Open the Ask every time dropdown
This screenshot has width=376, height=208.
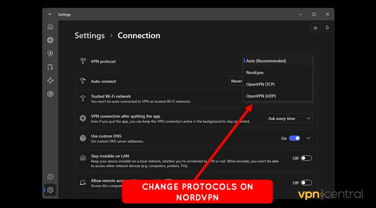pos(289,119)
